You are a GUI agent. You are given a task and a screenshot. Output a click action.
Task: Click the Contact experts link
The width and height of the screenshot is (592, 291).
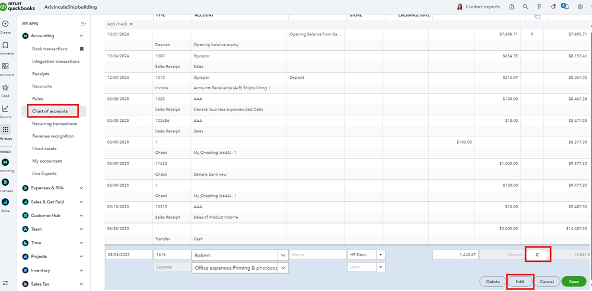click(482, 7)
